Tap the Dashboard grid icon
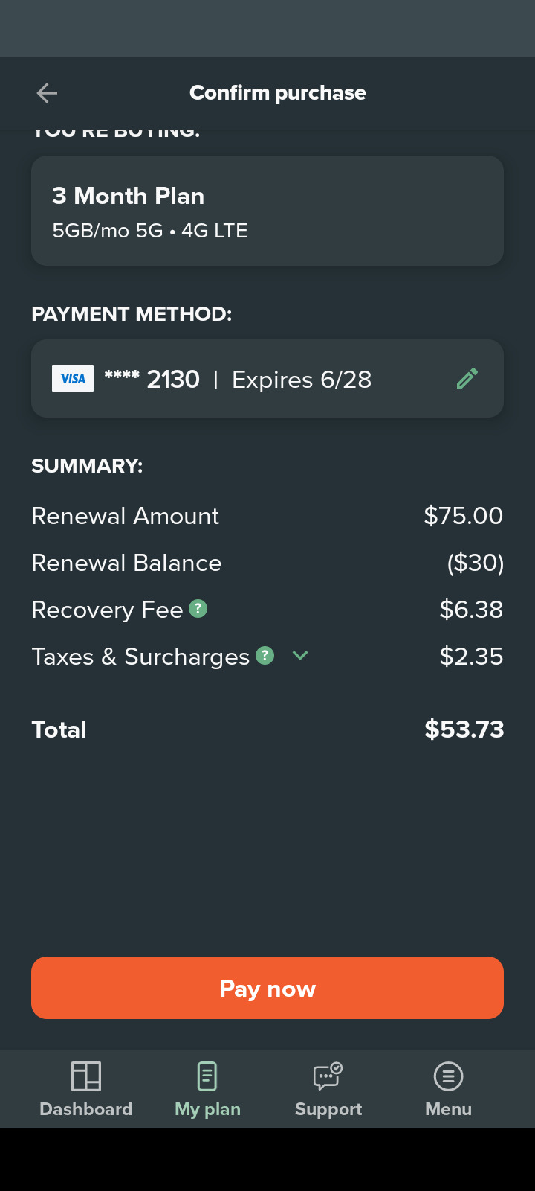This screenshot has width=535, height=1191. coord(86,1076)
